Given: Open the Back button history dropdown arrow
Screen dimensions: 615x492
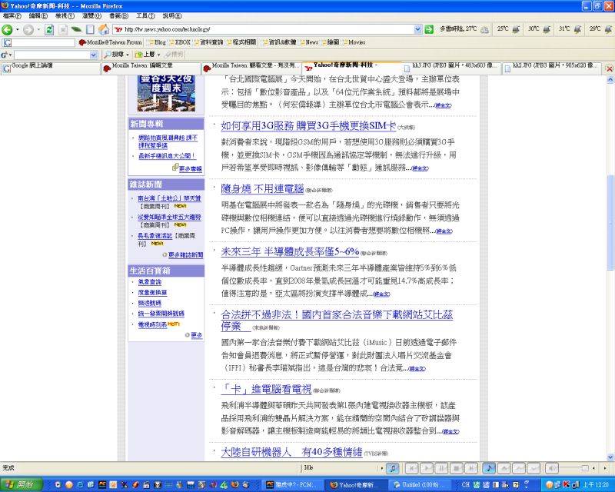Looking at the screenshot, I should [x=17, y=29].
